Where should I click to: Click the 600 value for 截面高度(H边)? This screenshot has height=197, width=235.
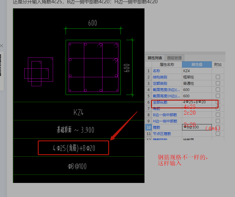click(x=197, y=96)
